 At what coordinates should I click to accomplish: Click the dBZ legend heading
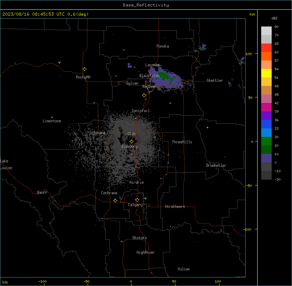tap(274, 18)
